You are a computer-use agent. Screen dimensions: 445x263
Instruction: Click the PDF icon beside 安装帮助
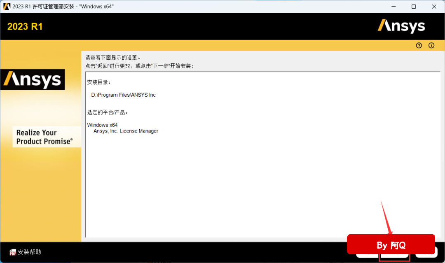point(13,252)
